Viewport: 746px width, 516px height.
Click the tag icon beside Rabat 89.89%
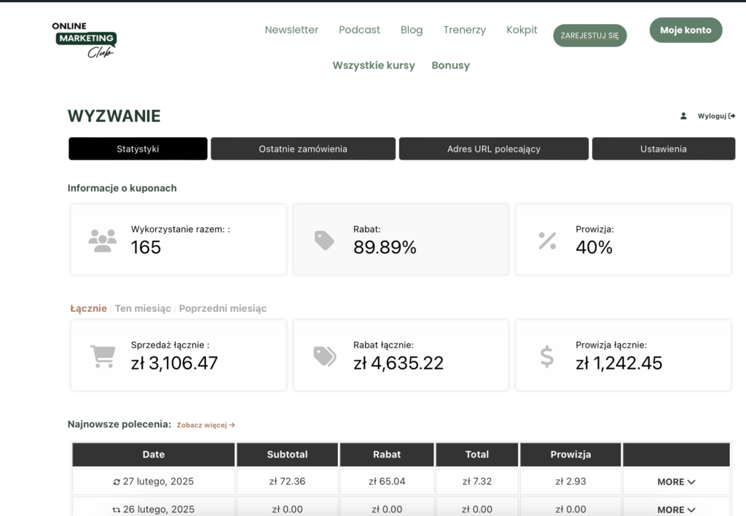click(x=324, y=240)
